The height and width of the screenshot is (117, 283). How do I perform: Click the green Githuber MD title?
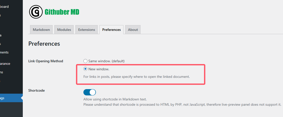62,12
